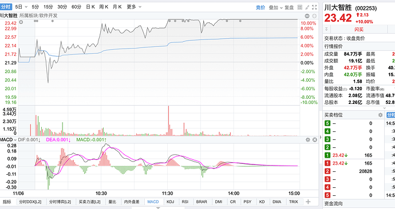Screen dimensions: 395x209
Task: Open the MACD indicator dropdown
Action: pyautogui.click(x=9, y=140)
